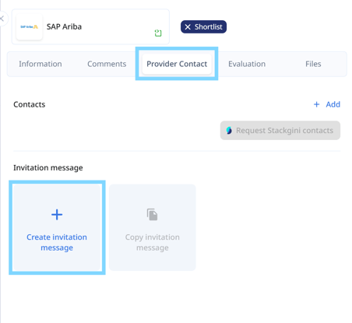Click the plus icon next to Add
The width and height of the screenshot is (352, 323).
(x=316, y=104)
